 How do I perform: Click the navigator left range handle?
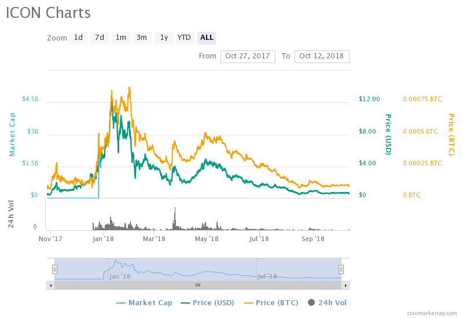pyautogui.click(x=54, y=269)
